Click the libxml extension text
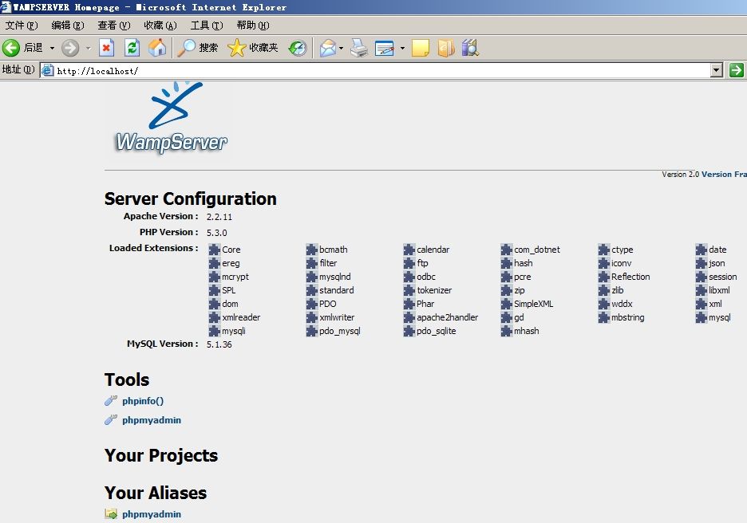747x523 pixels. pos(719,290)
